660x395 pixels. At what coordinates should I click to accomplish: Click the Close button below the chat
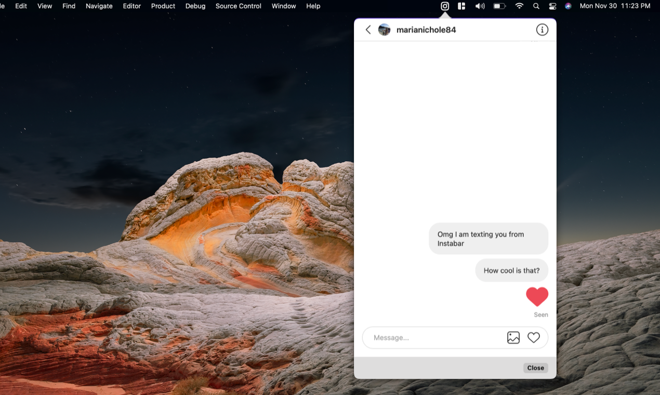point(535,367)
